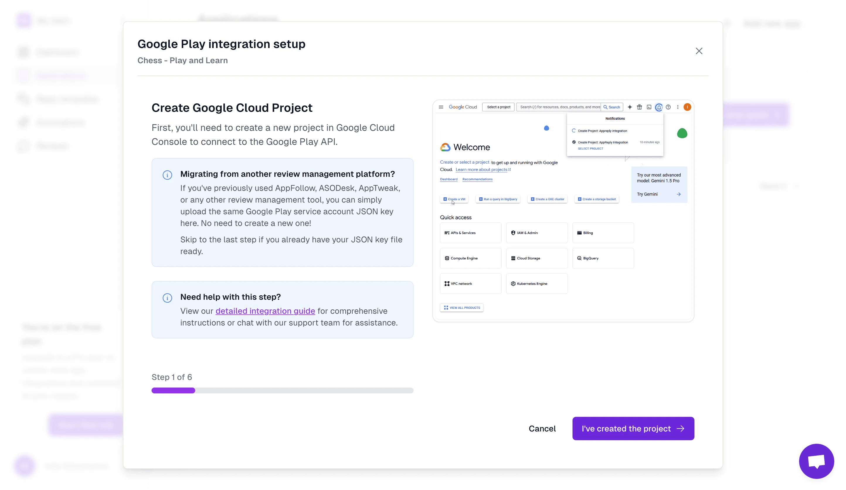Click the arrow icon on the created-project button

680,428
